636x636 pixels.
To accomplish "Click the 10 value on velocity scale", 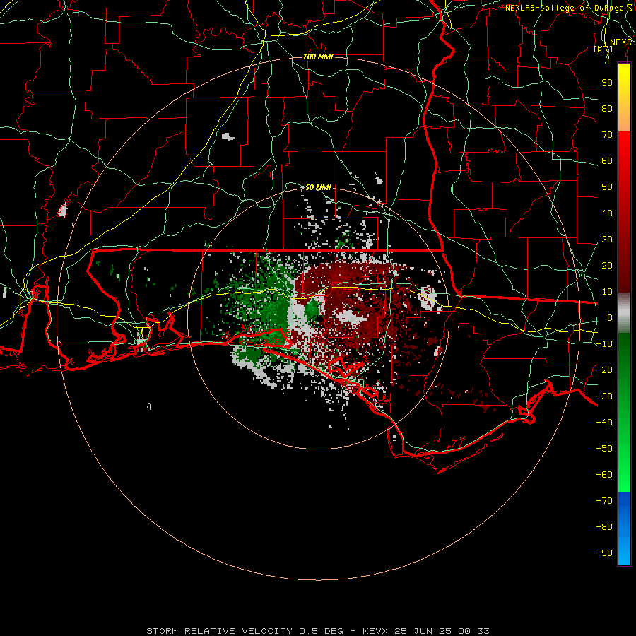I will [607, 292].
